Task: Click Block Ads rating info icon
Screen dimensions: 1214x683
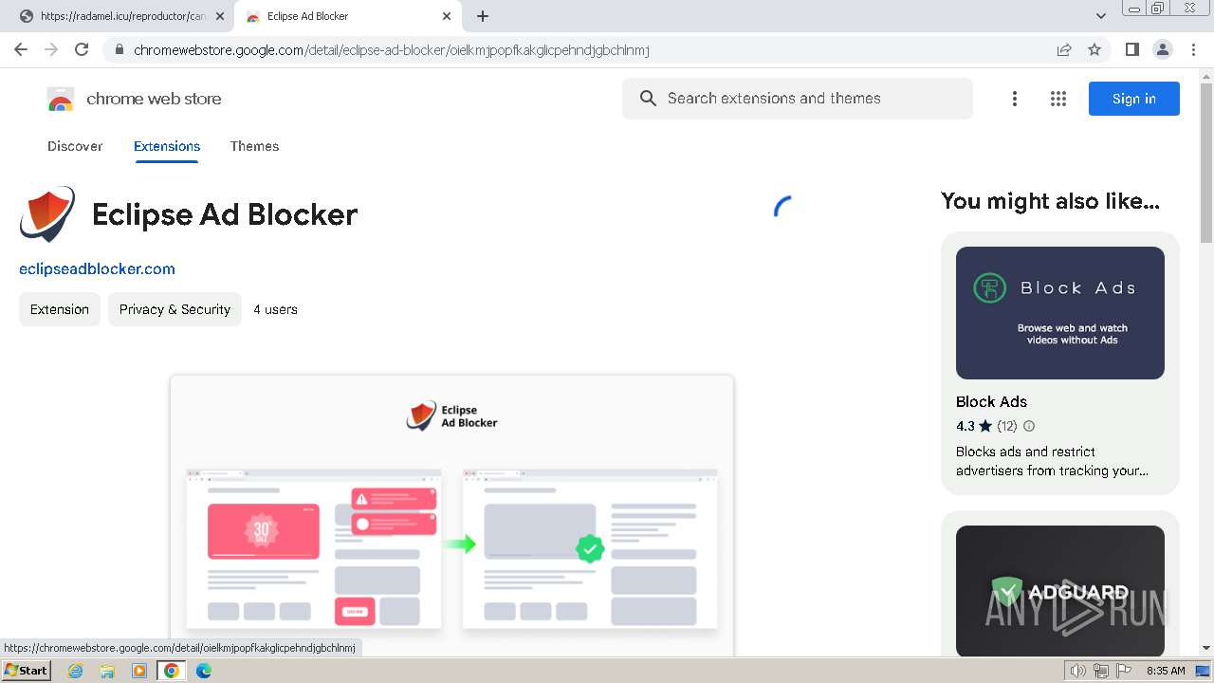Action: tap(1029, 426)
